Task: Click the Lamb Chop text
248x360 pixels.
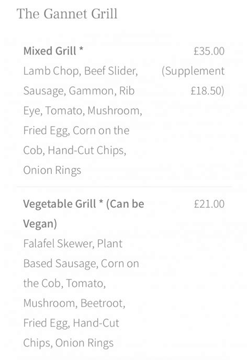Action: 51,71
